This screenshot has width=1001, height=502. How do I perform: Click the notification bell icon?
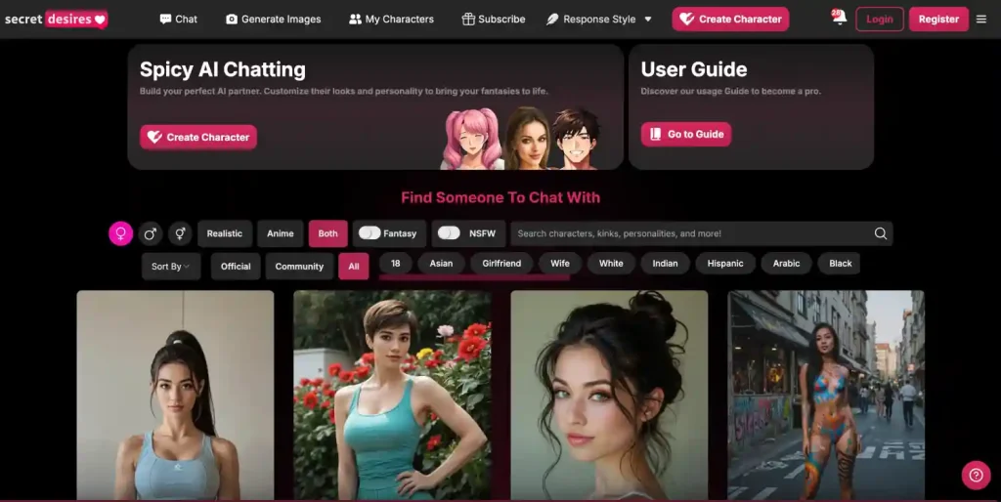(838, 19)
